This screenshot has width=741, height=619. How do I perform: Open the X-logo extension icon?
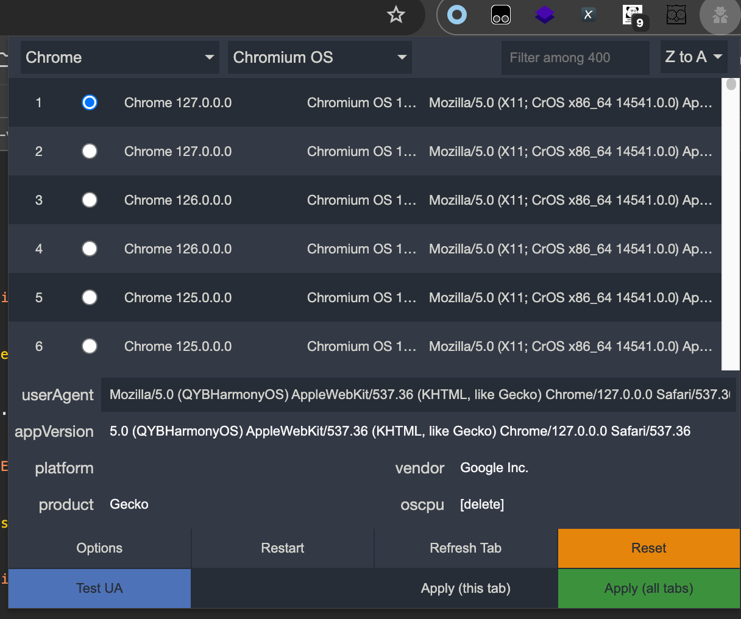click(588, 15)
